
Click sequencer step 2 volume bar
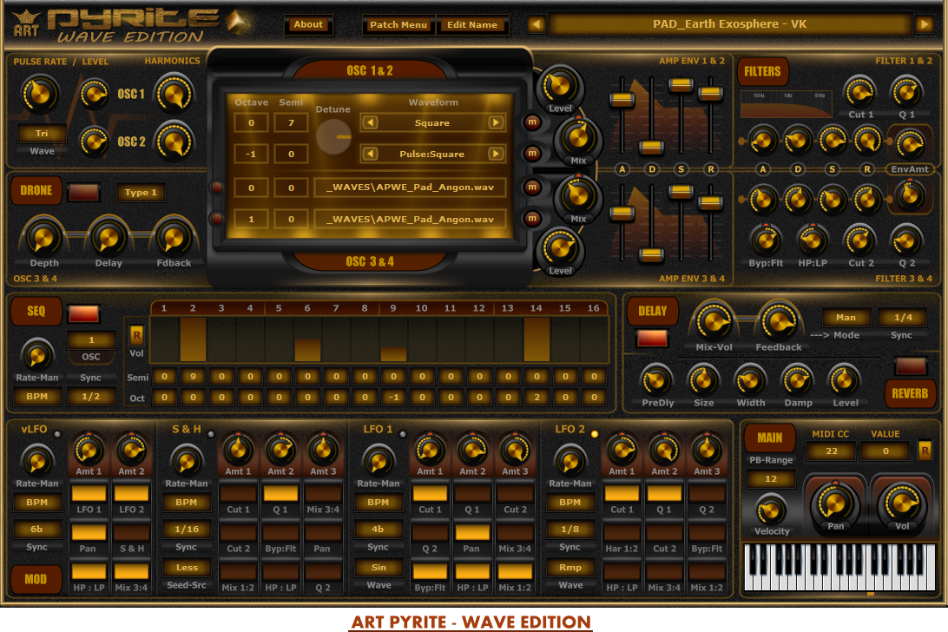193,339
